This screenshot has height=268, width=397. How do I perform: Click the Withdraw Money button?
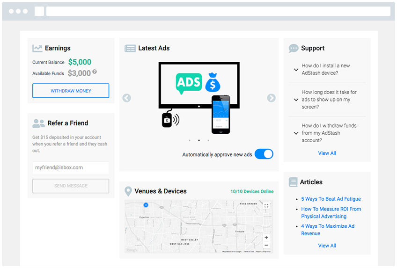pos(71,91)
